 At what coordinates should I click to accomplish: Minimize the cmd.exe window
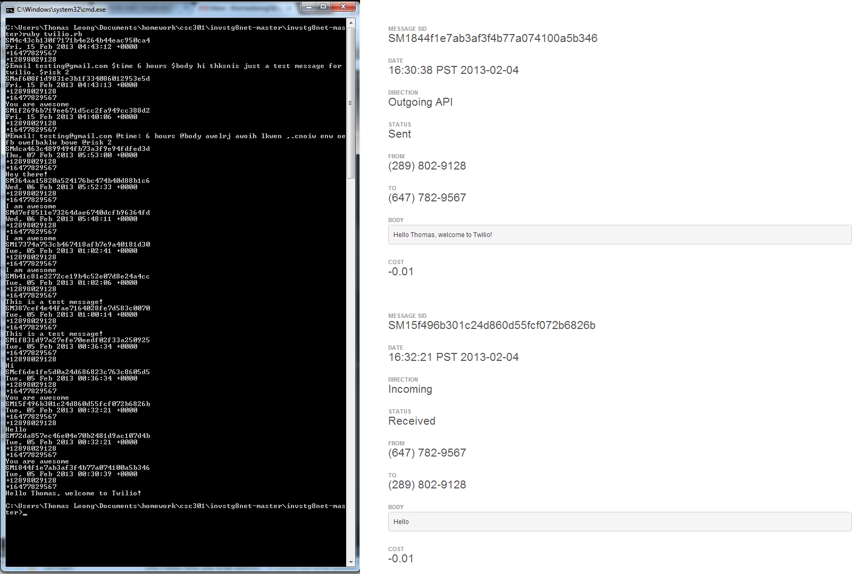[x=309, y=6]
